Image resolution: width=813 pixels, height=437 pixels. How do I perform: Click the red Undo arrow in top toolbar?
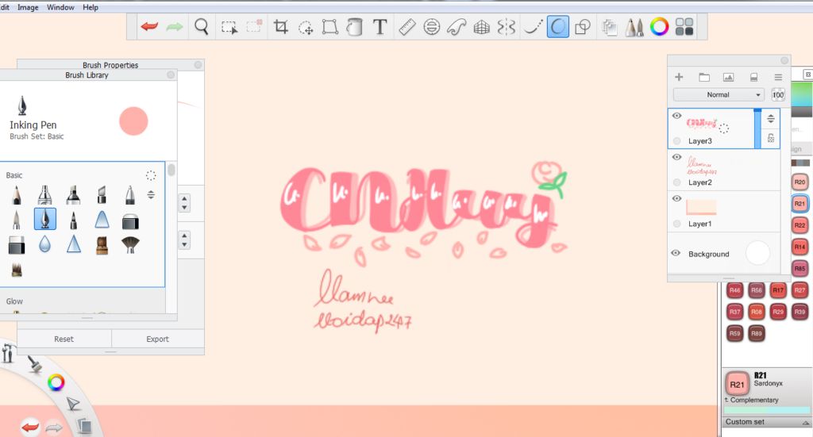[149, 26]
